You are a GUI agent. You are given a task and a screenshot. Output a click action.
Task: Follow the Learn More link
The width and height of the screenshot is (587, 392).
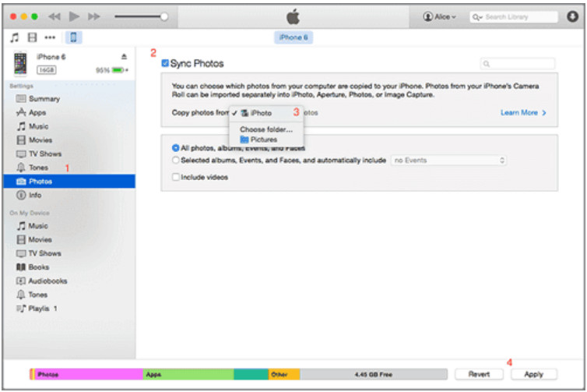click(x=523, y=113)
